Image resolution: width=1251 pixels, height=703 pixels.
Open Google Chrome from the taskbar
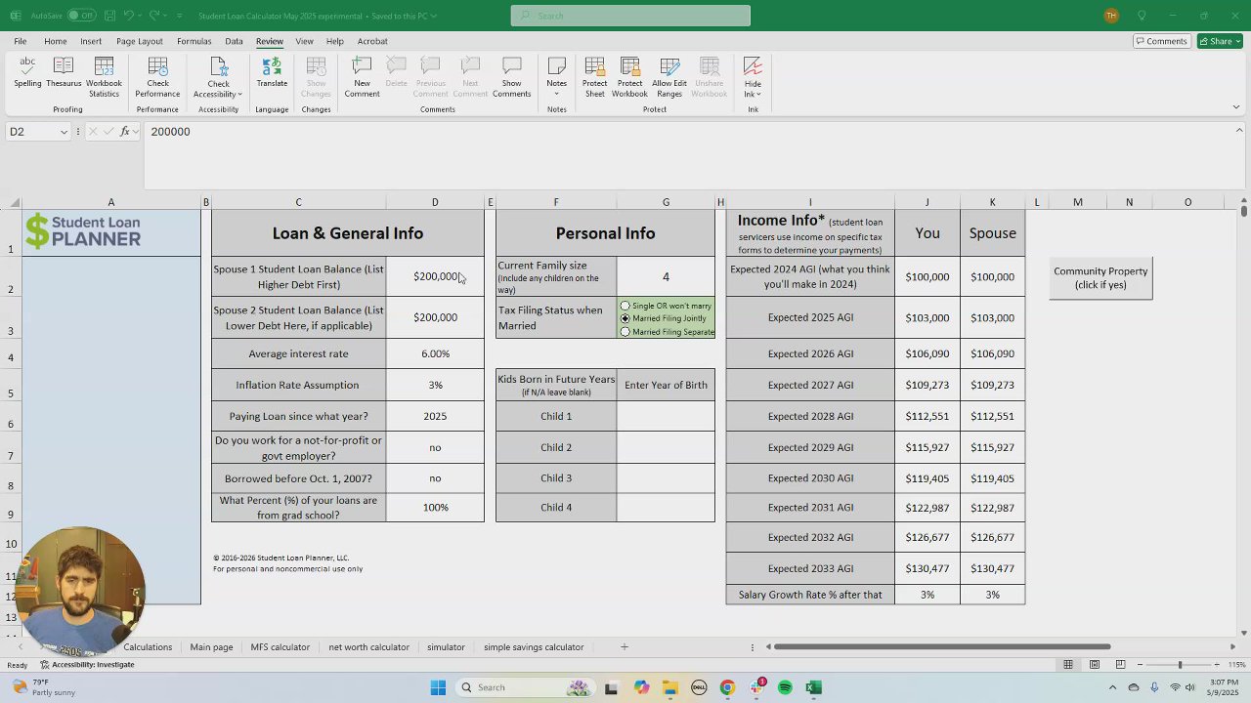[x=727, y=687]
